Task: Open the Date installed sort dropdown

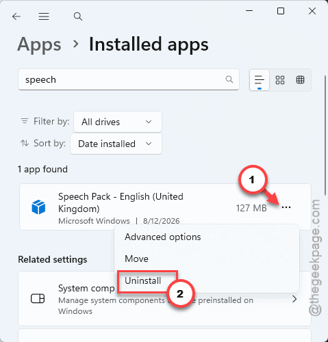Action: pyautogui.click(x=116, y=144)
